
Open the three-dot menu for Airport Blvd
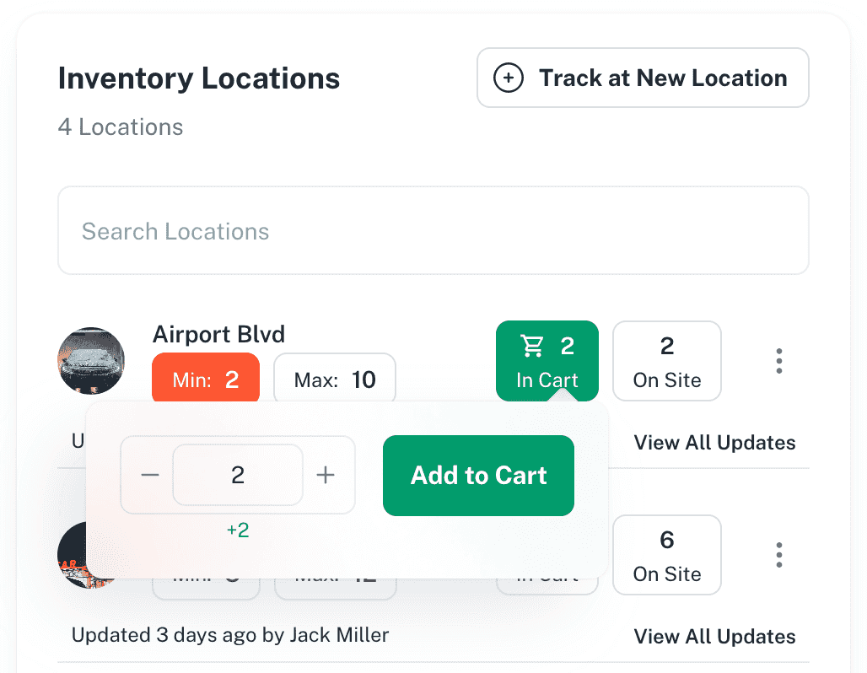pyautogui.click(x=778, y=361)
